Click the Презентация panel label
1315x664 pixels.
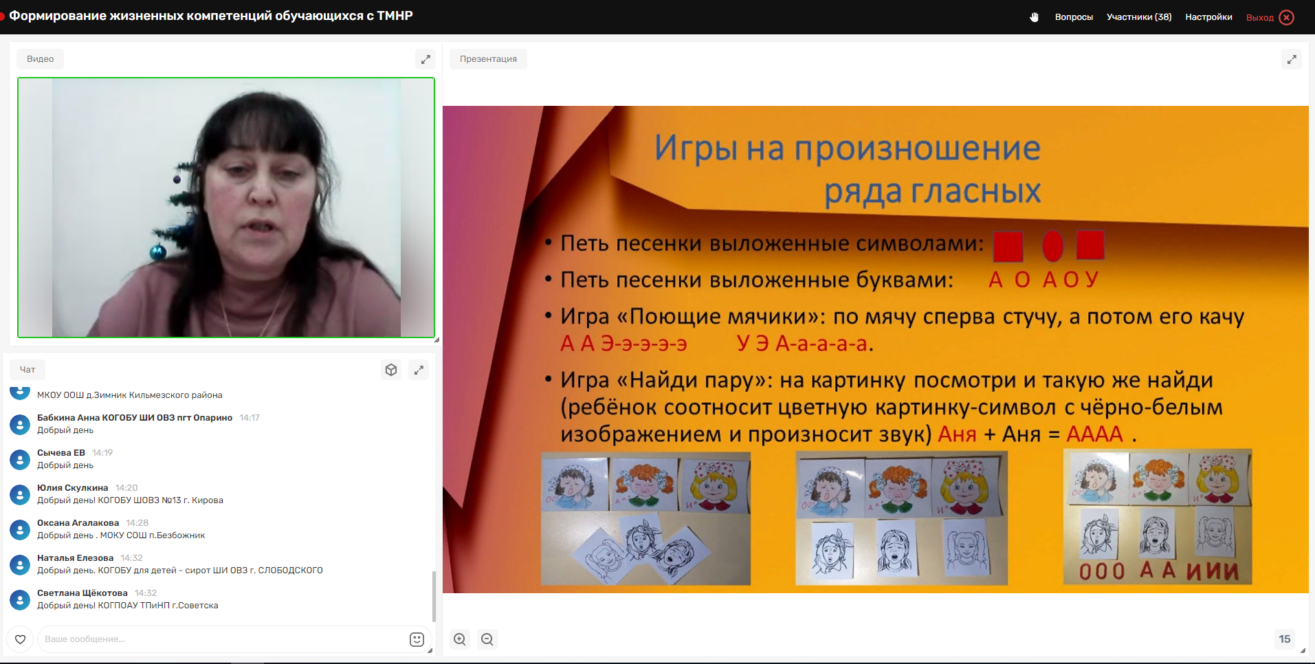488,59
